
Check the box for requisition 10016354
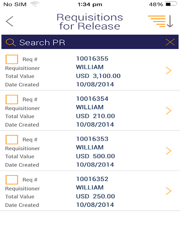12,99
